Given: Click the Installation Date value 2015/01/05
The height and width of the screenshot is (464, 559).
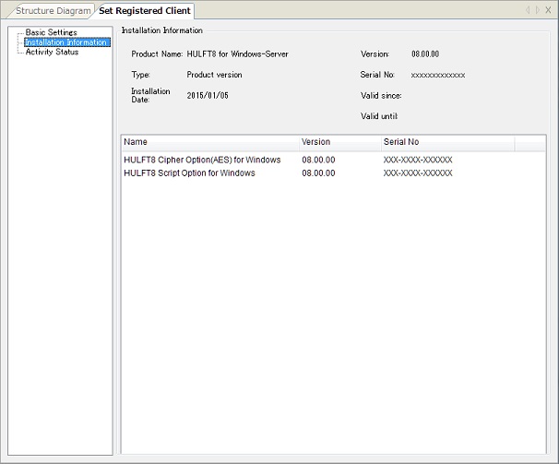Looking at the screenshot, I should [207, 95].
